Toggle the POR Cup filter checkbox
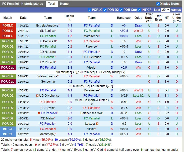This screenshot has width=184, height=152. pyautogui.click(x=121, y=10)
